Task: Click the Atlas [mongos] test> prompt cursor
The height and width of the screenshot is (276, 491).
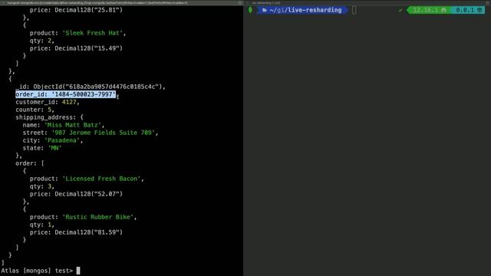Action: pyautogui.click(x=78, y=271)
